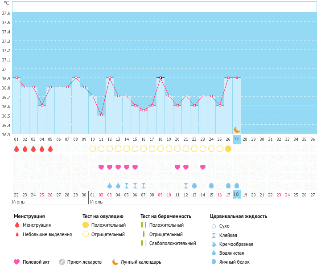This screenshot has width=321, height=265.
Task: Click the intercourse heart on day 11
Action: (x=101, y=167)
